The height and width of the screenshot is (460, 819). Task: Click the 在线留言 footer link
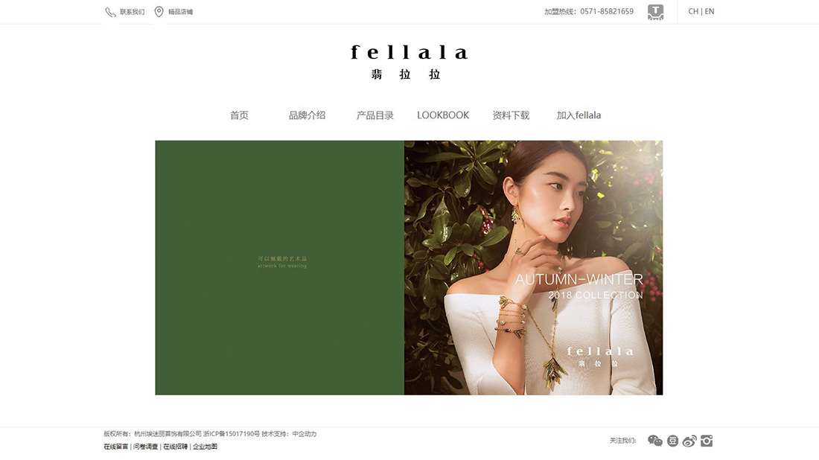(x=115, y=447)
